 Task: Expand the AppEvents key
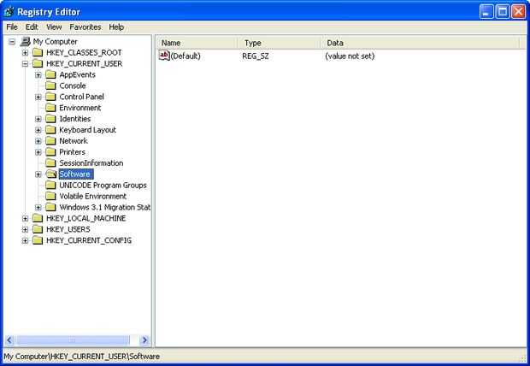pyautogui.click(x=38, y=74)
